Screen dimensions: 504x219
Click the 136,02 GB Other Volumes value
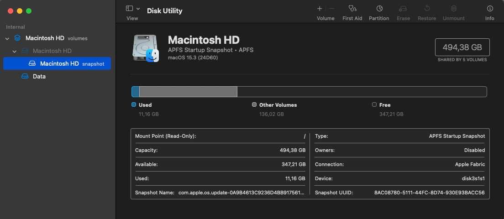click(272, 114)
